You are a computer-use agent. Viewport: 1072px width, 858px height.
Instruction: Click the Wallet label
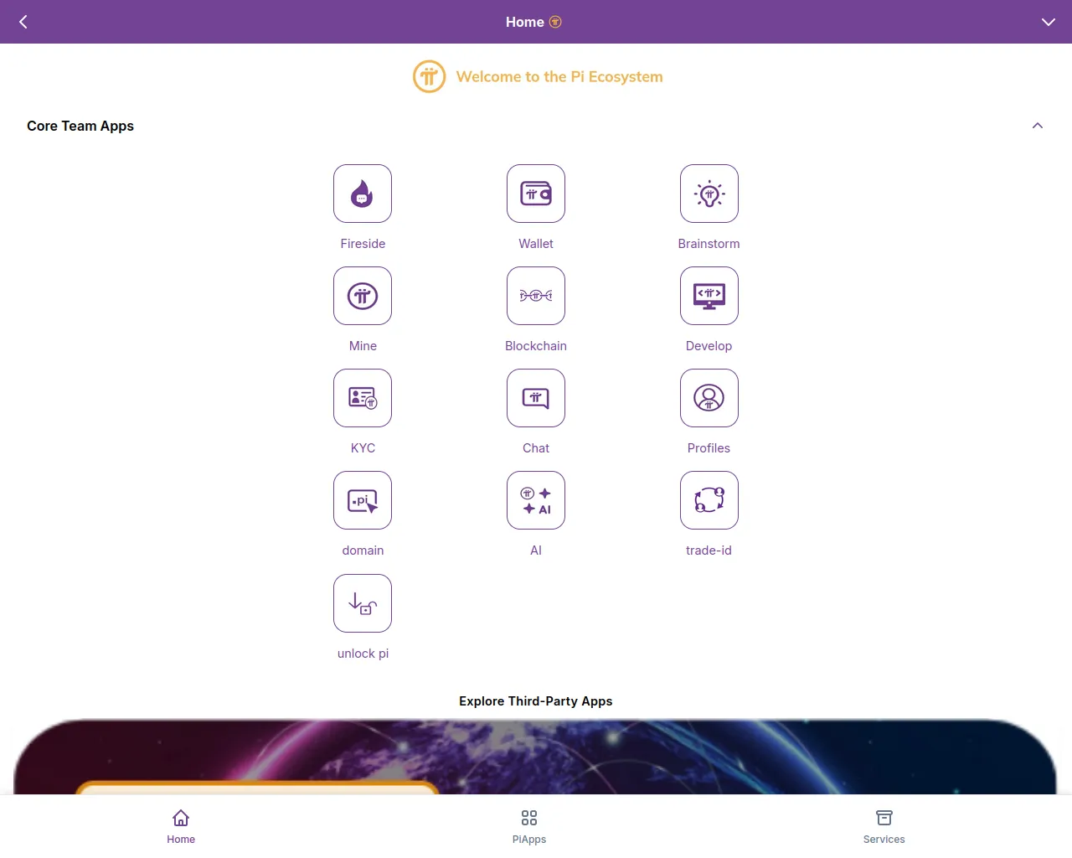pyautogui.click(x=536, y=244)
